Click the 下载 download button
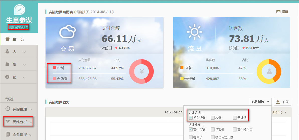Viewport: 299px width, 140px height. click(282, 102)
